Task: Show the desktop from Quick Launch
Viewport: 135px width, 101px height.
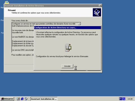Action: (x=18, y=99)
